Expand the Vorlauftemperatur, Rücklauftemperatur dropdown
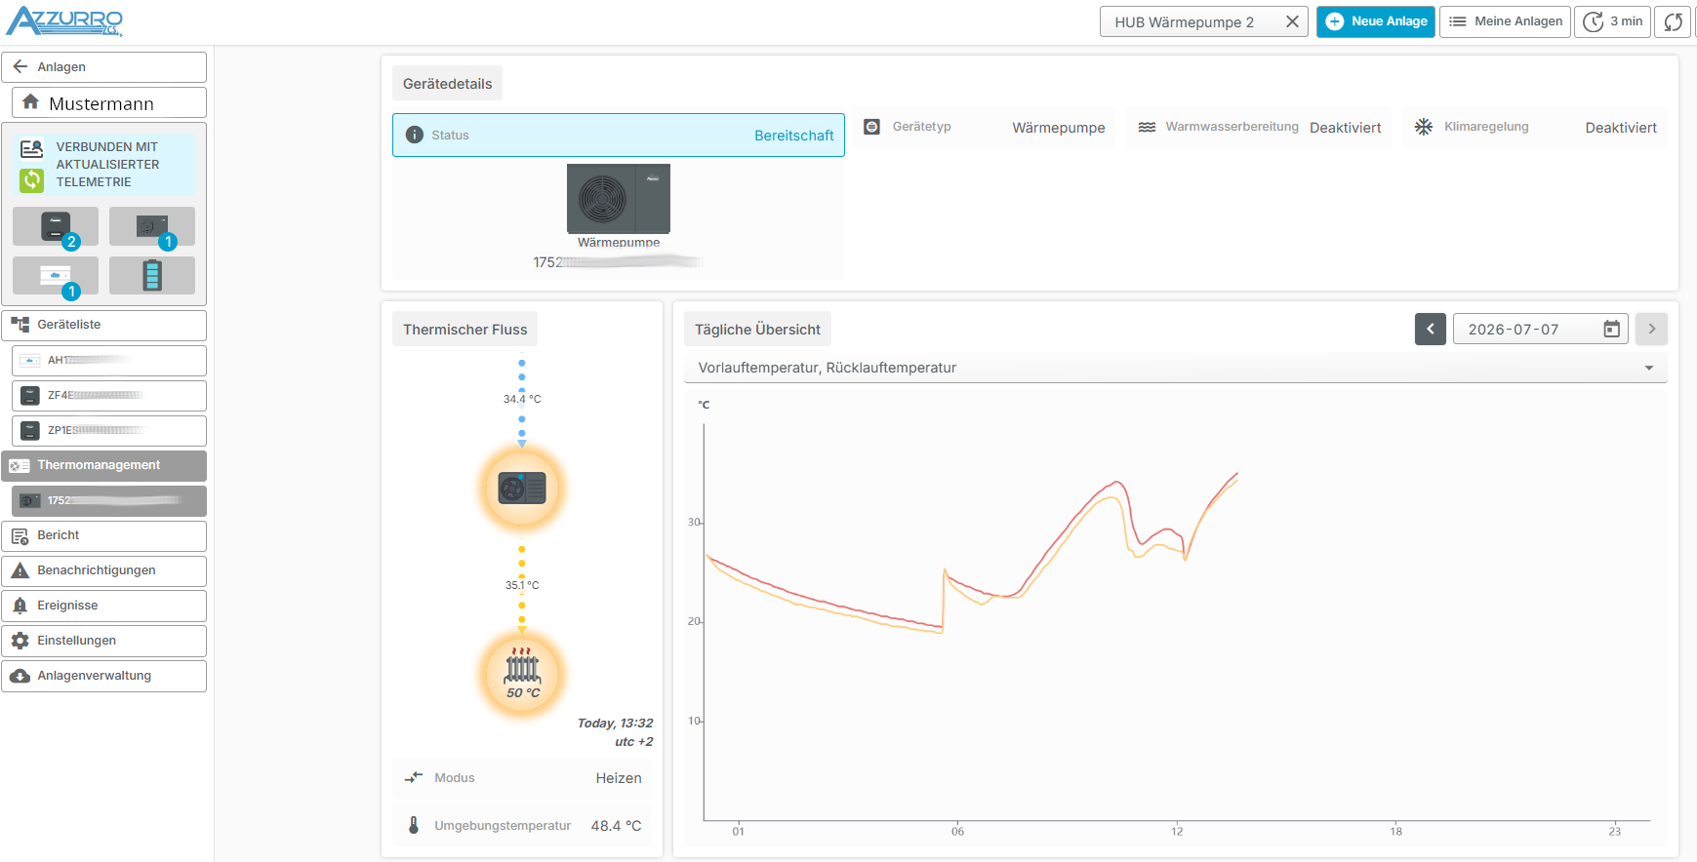The image size is (1697, 862). coord(1176,368)
